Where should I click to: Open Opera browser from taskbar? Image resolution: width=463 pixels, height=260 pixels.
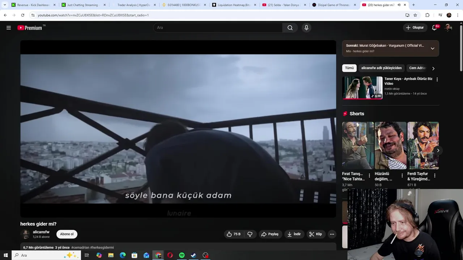[x=170, y=255]
